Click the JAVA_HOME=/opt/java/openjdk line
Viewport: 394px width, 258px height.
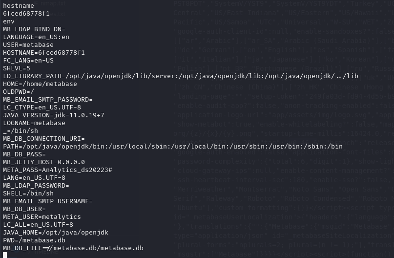[x=56, y=233]
